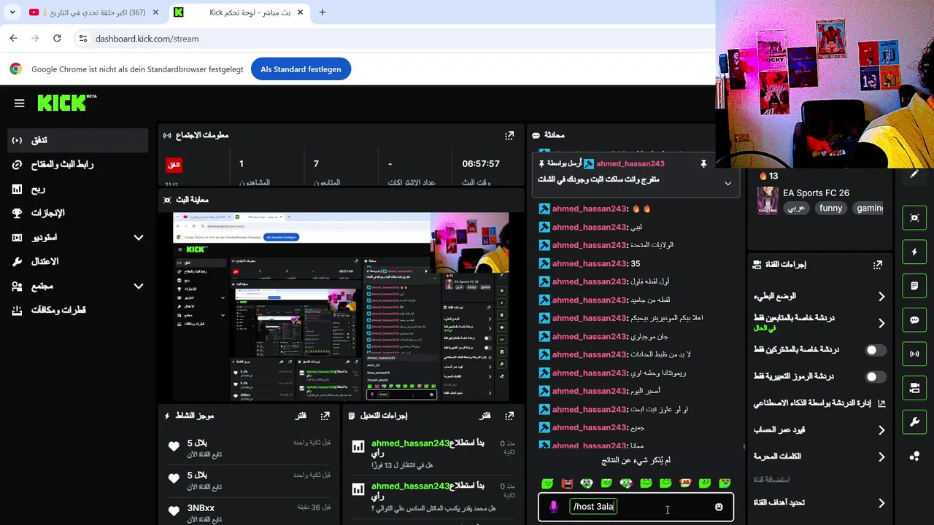Screen dimensions: 934x525
Task: Click ahmed_hassan243 username in pinned message
Action: [x=630, y=164]
